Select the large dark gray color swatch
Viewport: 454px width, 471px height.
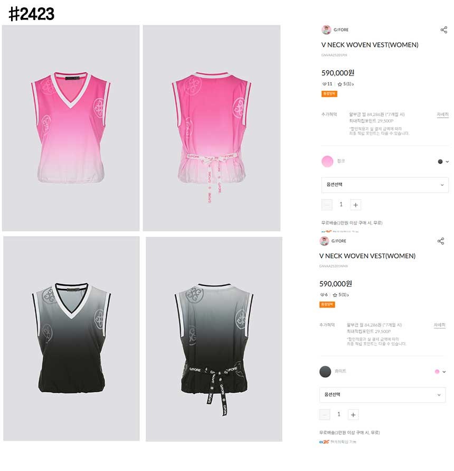325,372
